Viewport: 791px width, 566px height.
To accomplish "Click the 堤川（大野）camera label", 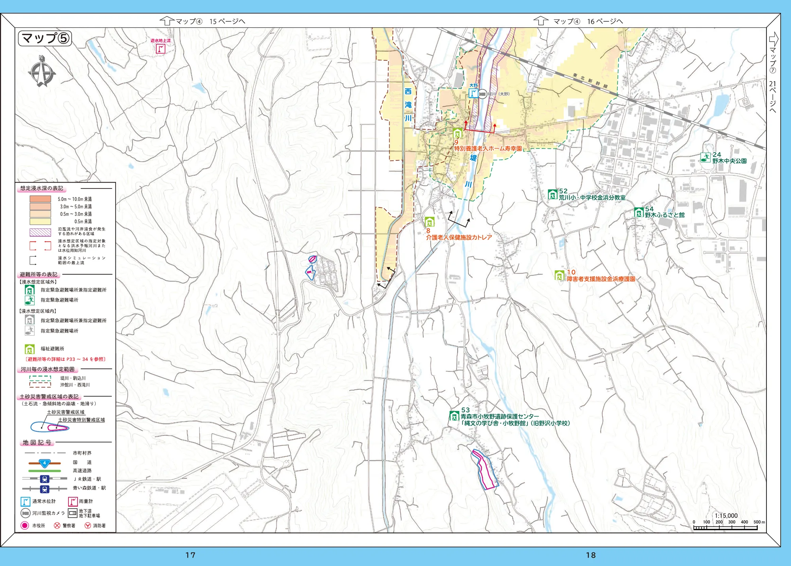I will tap(499, 94).
